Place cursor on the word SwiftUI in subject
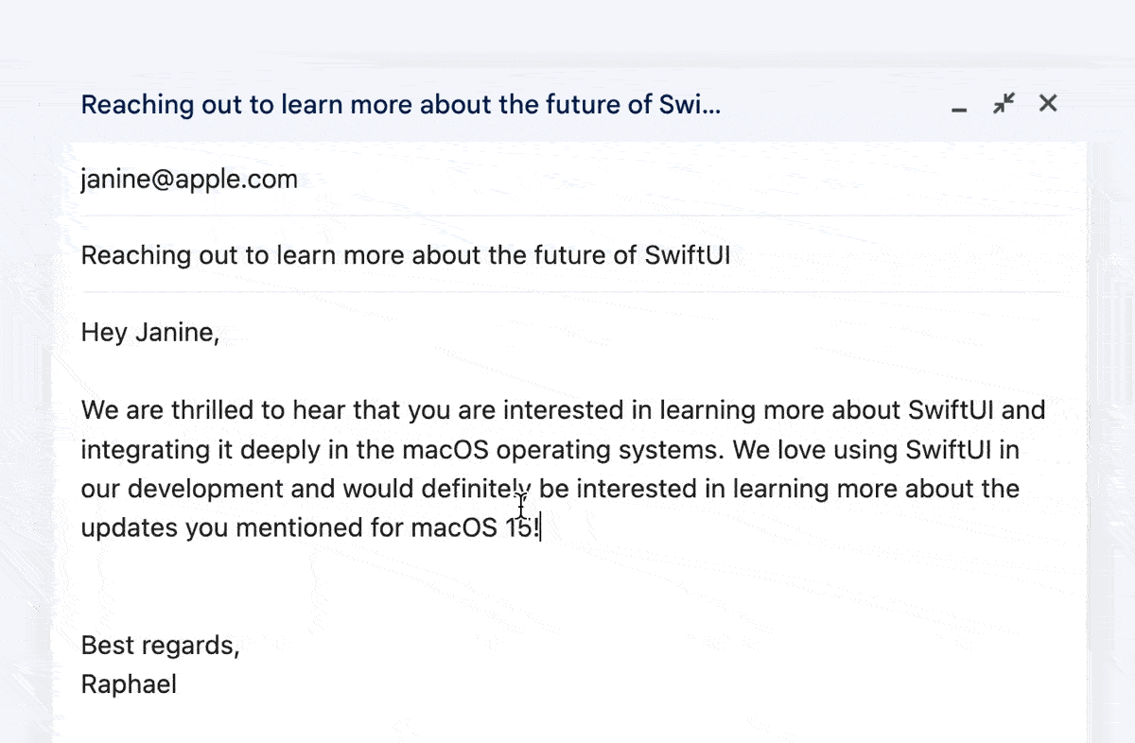 [x=687, y=255]
